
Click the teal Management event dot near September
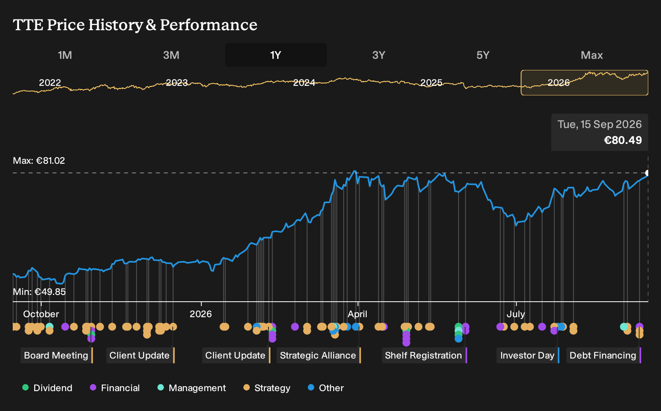pyautogui.click(x=624, y=327)
